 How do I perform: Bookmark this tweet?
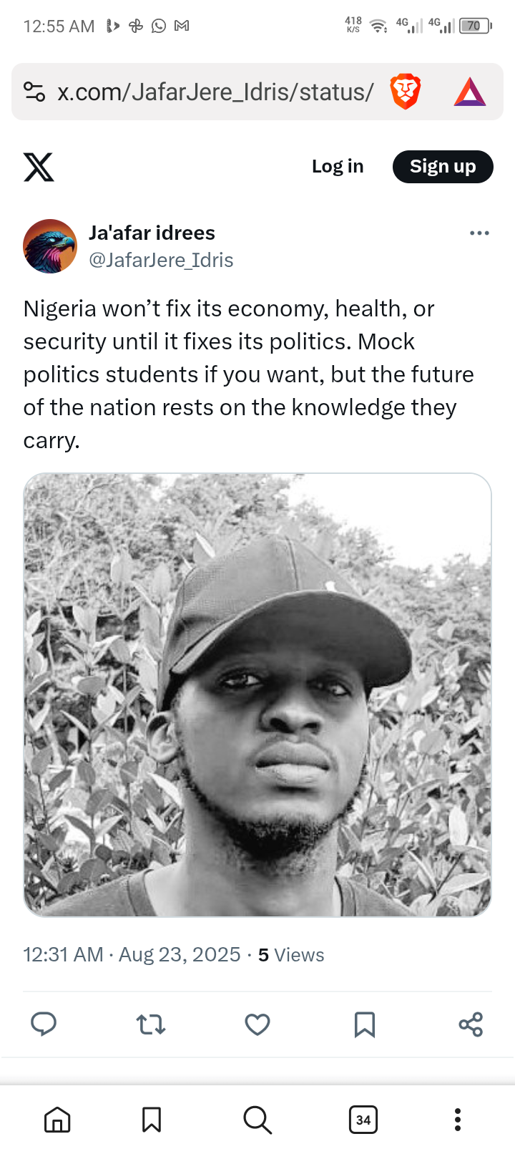pos(365,1024)
